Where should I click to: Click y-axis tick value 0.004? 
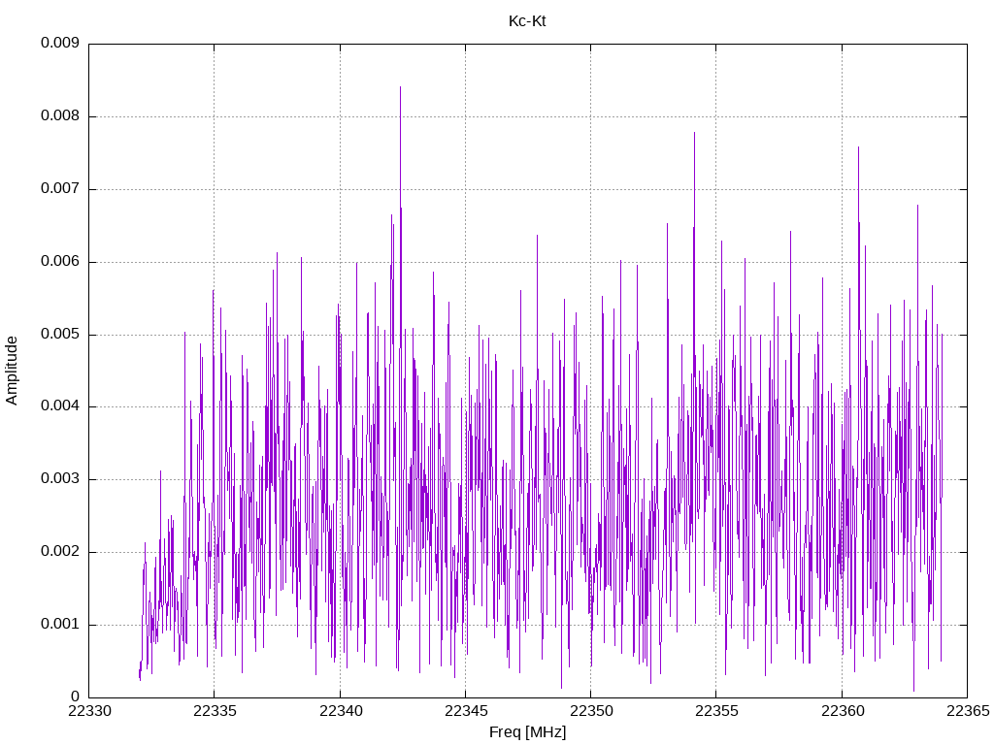coord(60,406)
